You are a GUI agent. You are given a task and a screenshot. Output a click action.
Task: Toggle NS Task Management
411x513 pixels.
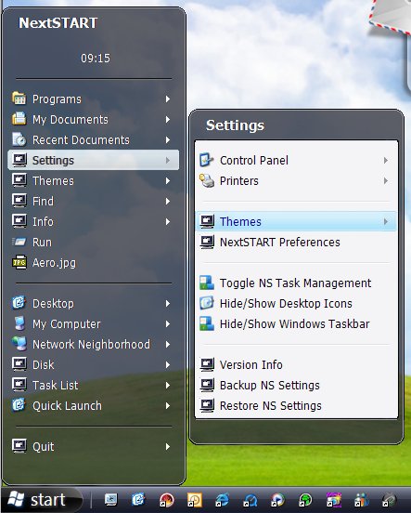(296, 283)
